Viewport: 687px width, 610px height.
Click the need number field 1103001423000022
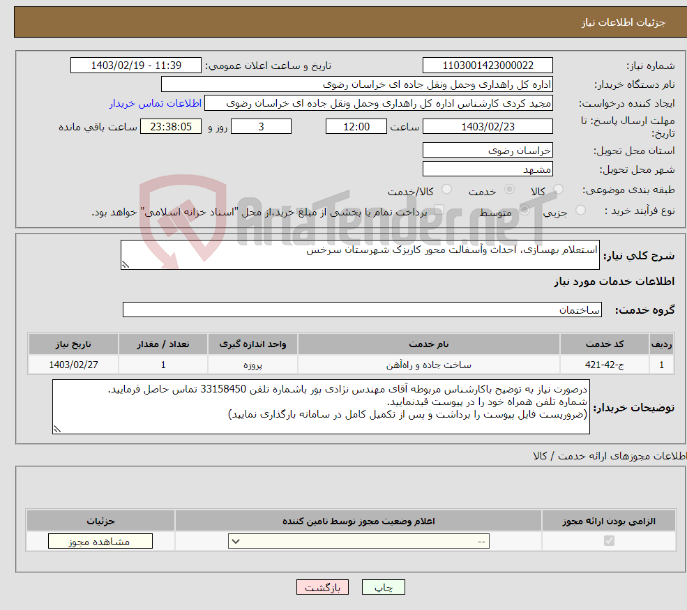488,66
